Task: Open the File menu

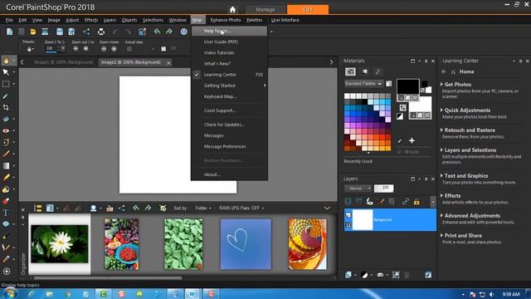Action: tap(9, 20)
